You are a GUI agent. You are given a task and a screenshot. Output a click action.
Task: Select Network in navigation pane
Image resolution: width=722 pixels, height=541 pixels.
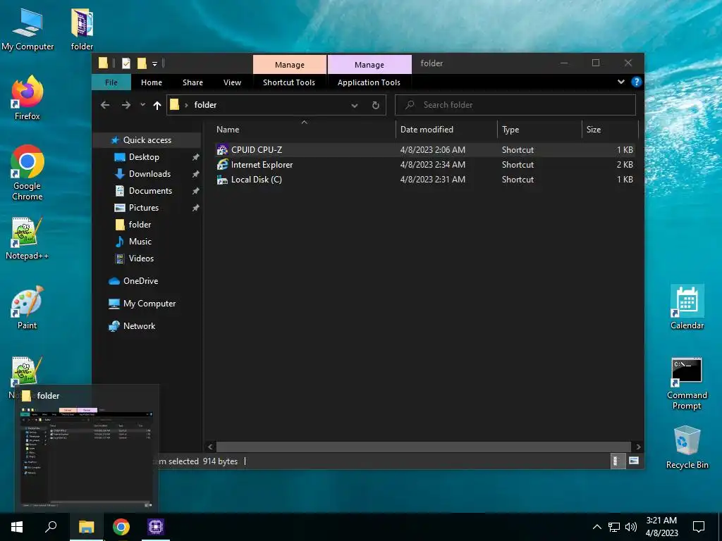(x=139, y=325)
